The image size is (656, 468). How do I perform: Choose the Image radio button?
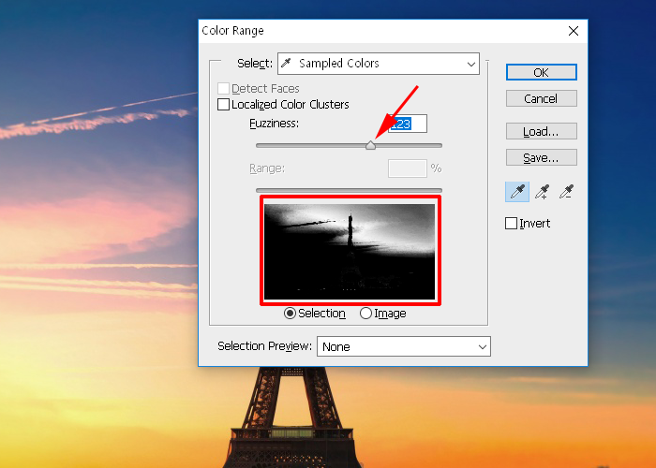point(365,314)
